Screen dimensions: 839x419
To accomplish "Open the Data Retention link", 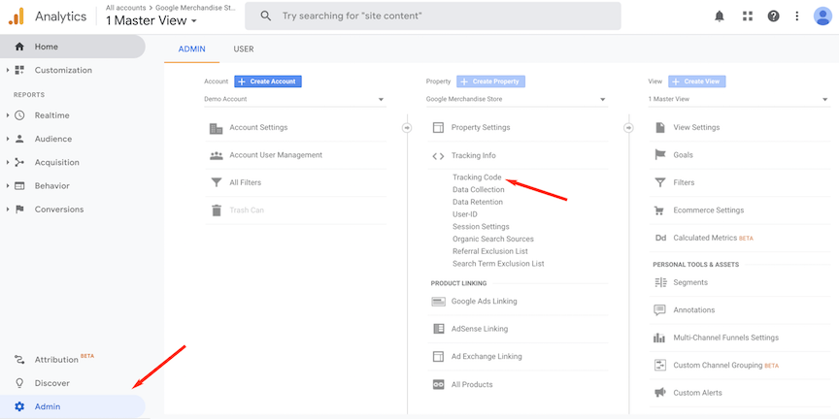I will (478, 202).
